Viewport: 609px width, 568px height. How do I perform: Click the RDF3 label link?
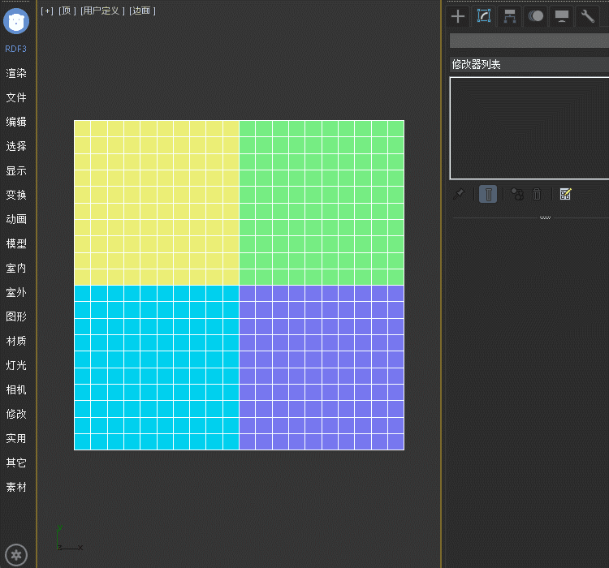16,49
